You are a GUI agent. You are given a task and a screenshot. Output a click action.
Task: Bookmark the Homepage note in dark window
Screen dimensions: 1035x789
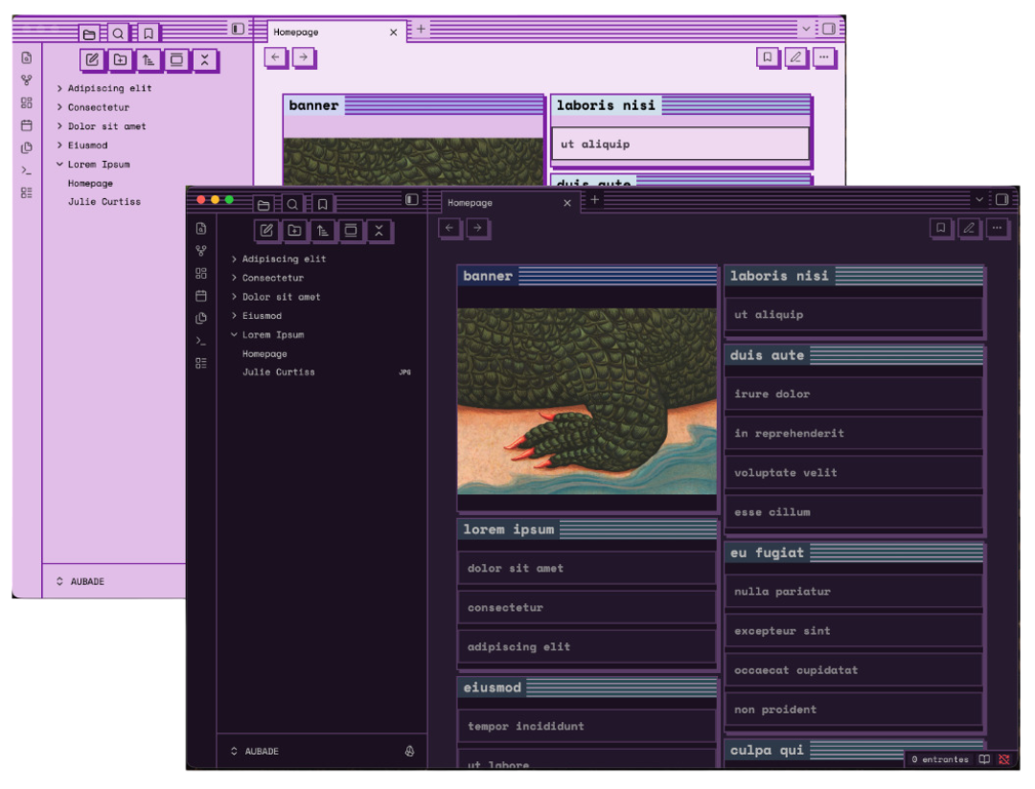[941, 228]
